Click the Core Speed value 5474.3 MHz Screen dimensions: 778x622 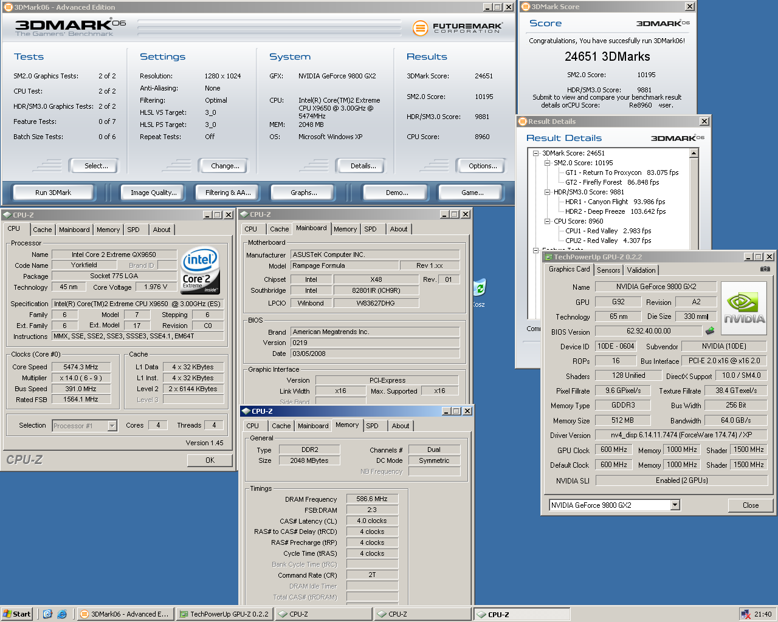[x=81, y=367]
